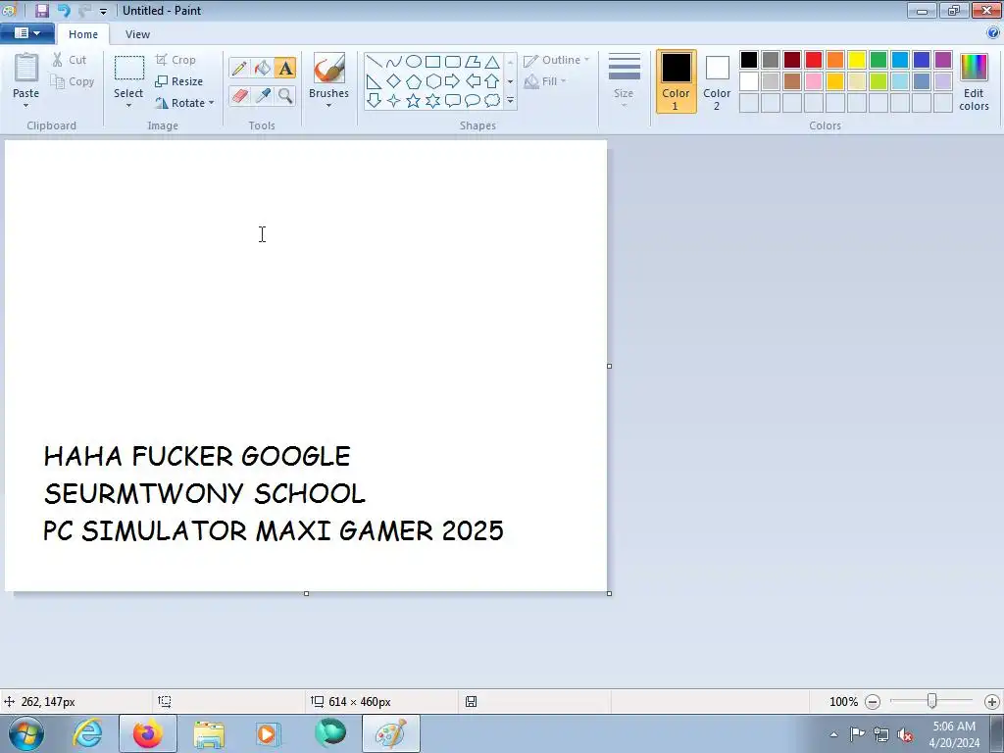Click the Brushes tool icon
1004x753 pixels.
tap(329, 68)
